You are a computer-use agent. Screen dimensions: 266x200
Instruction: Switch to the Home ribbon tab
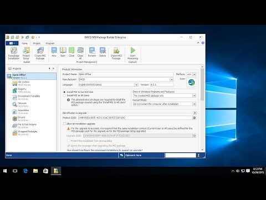(24, 43)
